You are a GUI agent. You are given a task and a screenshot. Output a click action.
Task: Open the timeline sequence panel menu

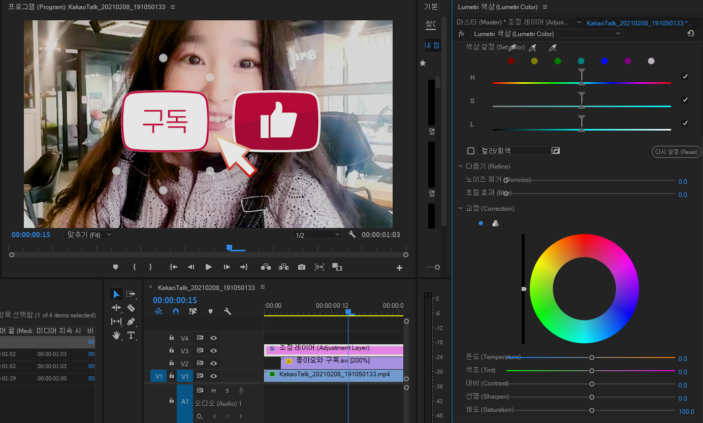click(263, 287)
